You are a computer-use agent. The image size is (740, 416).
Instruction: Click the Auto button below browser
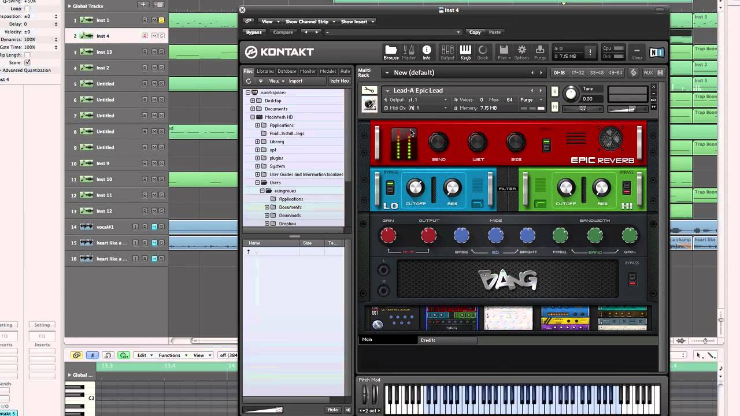[333, 410]
